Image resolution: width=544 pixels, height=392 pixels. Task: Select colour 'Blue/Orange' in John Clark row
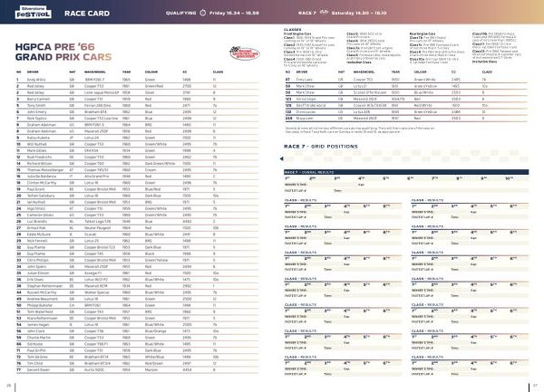tap(155, 331)
